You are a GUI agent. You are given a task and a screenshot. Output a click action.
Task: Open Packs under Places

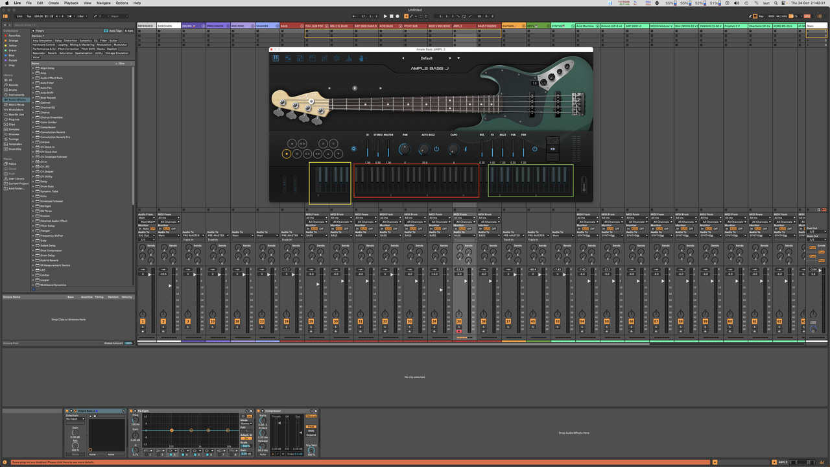[x=12, y=163]
